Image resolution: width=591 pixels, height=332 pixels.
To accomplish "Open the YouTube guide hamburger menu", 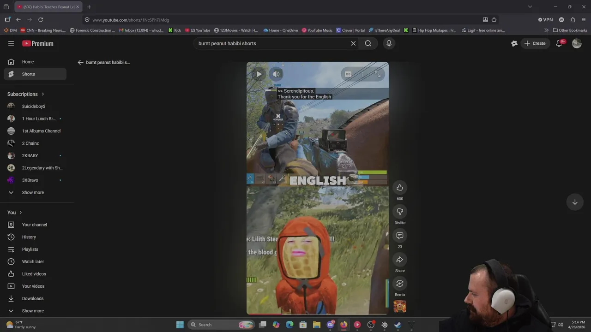I will point(11,43).
